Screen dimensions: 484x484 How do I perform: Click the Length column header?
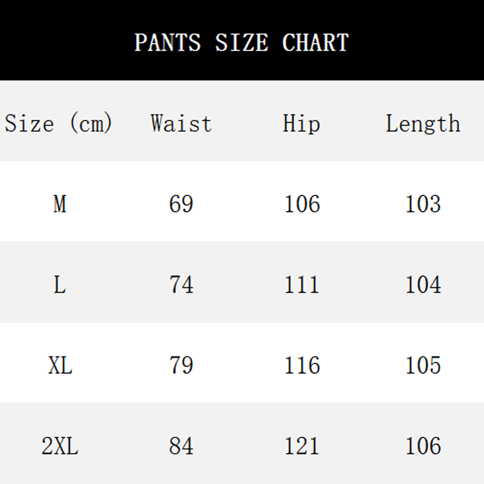423,124
